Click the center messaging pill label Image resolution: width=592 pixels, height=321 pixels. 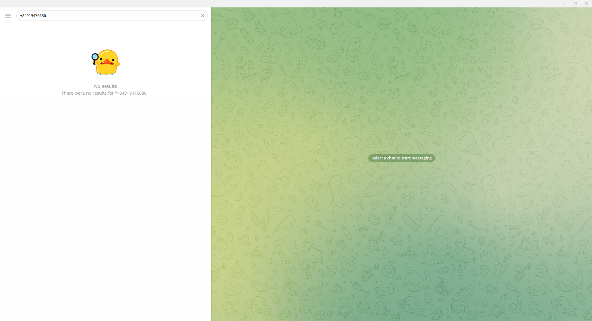pyautogui.click(x=401, y=158)
